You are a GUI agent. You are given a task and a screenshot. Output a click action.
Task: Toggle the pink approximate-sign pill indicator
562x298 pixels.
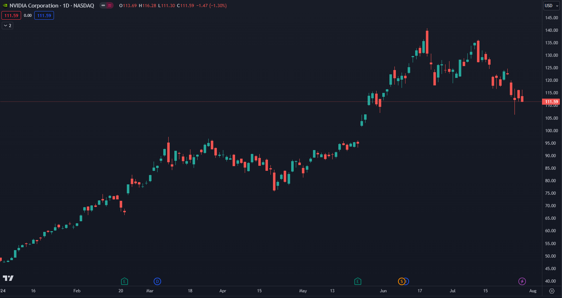coord(110,6)
